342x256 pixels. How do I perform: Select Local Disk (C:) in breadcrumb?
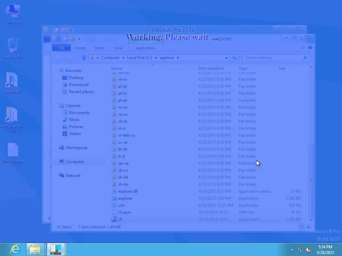pyautogui.click(x=140, y=58)
